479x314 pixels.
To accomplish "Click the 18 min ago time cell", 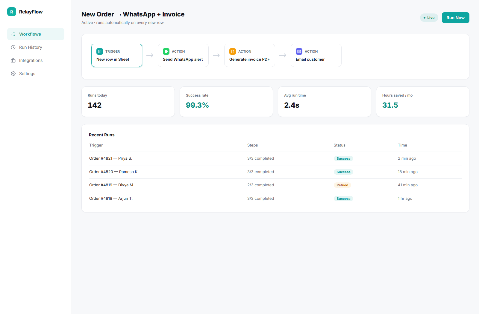I will [408, 172].
